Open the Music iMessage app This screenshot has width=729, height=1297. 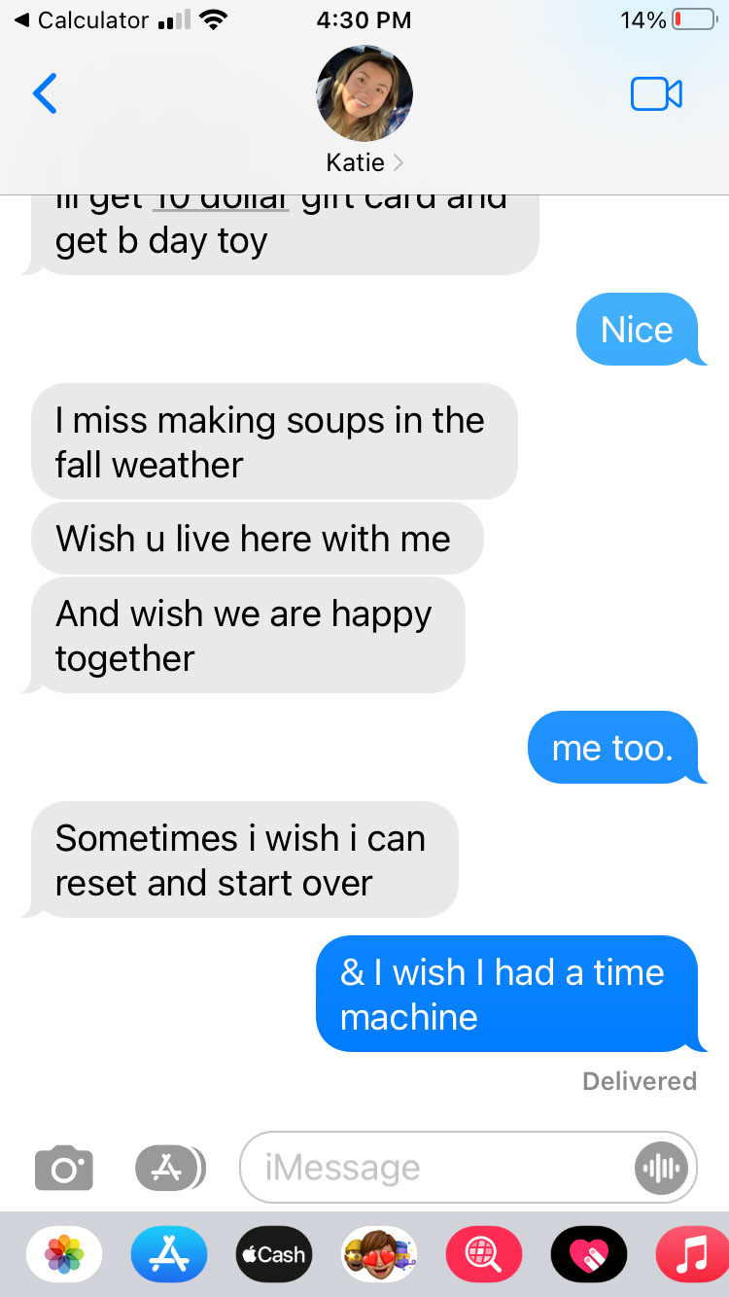point(692,1255)
